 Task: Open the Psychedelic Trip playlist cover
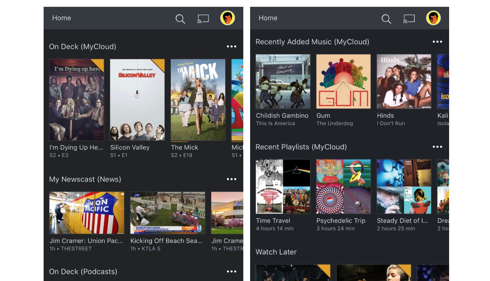click(343, 186)
